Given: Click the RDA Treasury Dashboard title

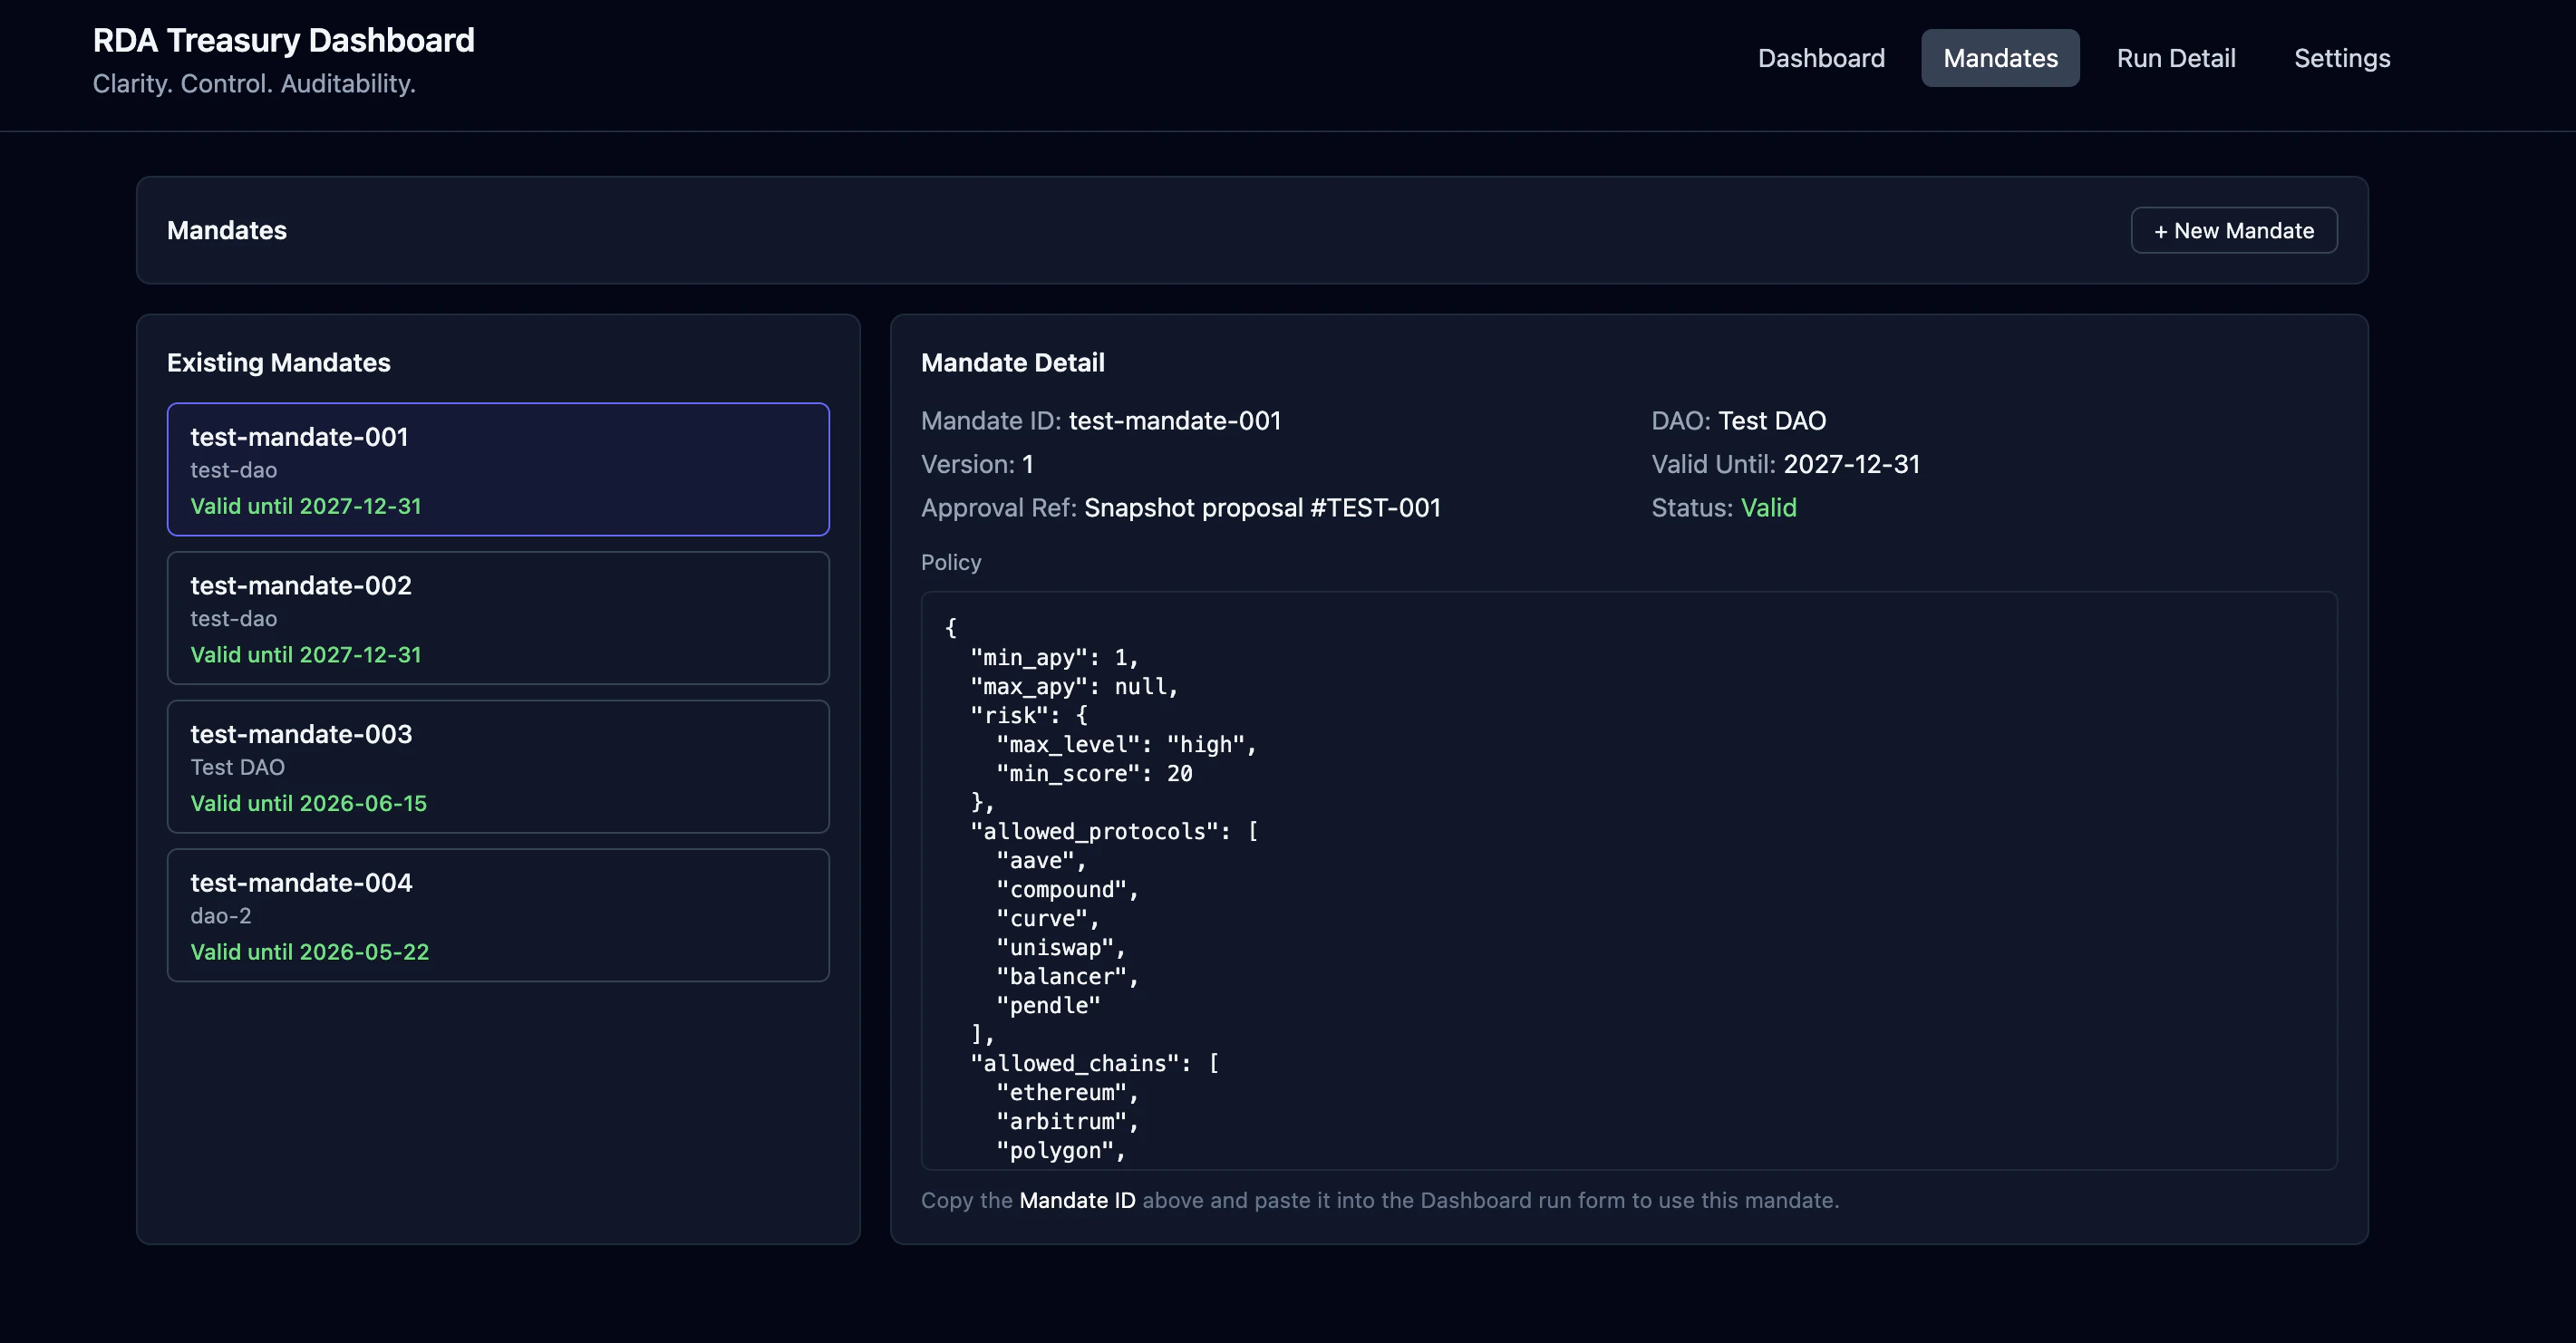Looking at the screenshot, I should [x=283, y=40].
